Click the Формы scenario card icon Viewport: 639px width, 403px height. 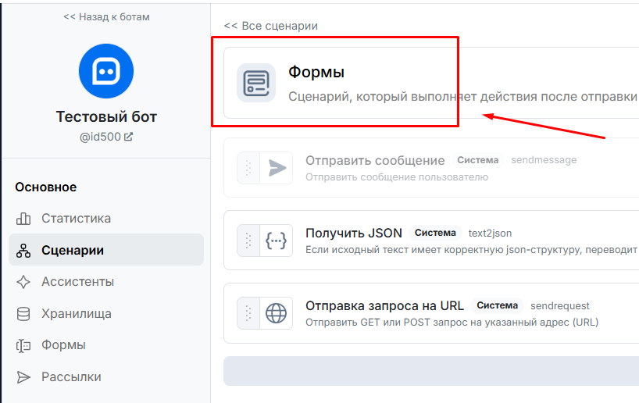tap(256, 83)
